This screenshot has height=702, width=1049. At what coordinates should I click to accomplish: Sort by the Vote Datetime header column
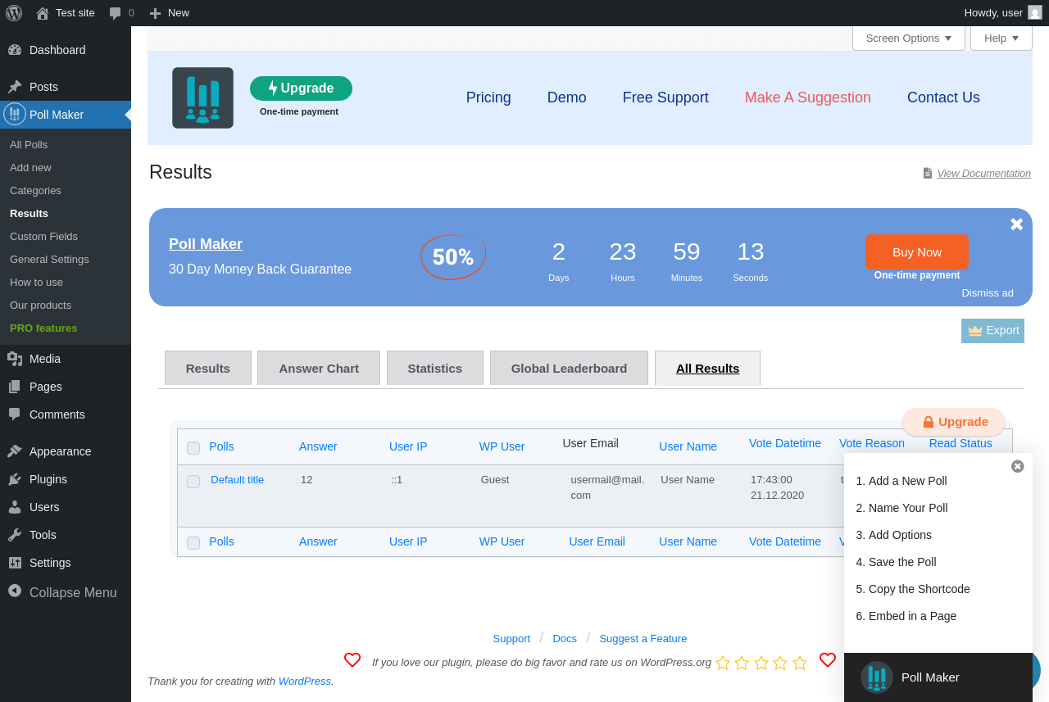tap(785, 443)
